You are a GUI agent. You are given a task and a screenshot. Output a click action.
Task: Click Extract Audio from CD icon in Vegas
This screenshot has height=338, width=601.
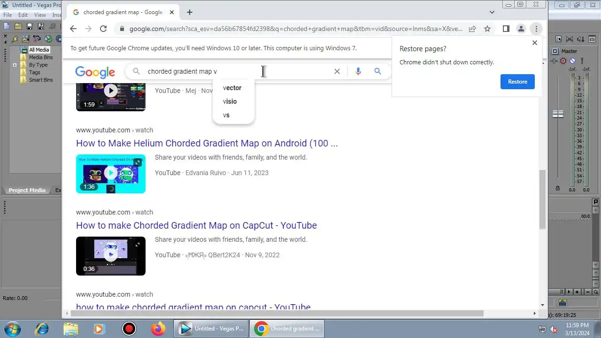pos(48,38)
